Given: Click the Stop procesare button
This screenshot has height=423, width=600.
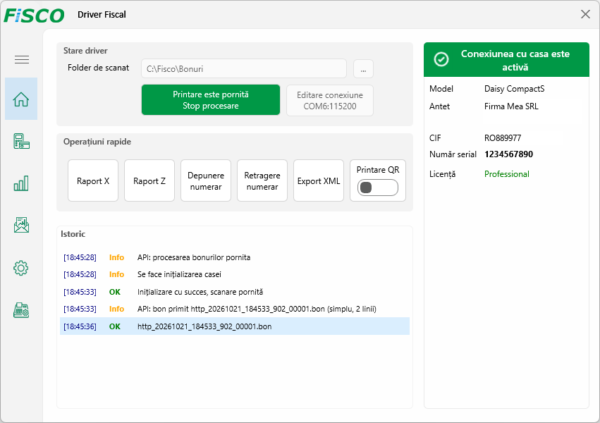Looking at the screenshot, I should click(211, 100).
